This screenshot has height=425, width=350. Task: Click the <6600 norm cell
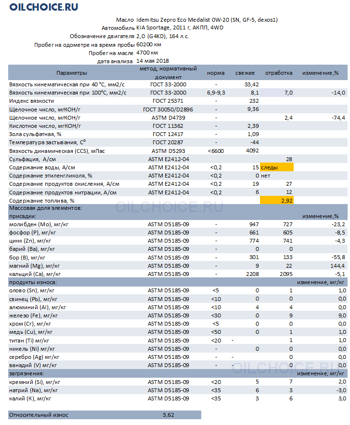[x=216, y=151]
